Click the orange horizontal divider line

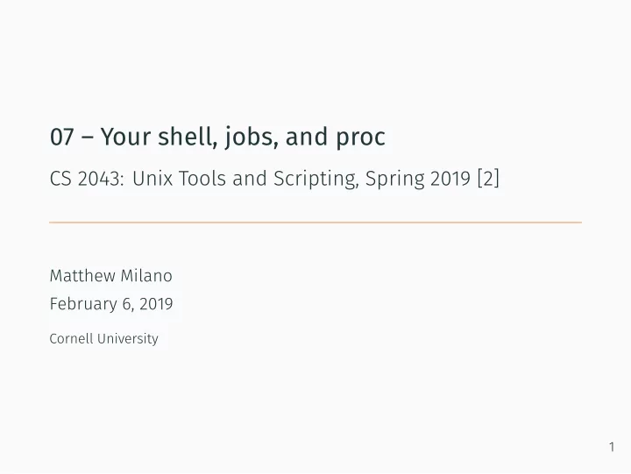click(315, 223)
